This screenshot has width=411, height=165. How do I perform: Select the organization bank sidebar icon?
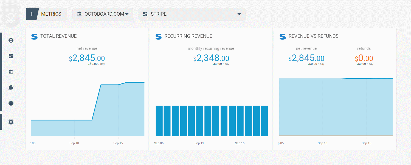[11, 72]
